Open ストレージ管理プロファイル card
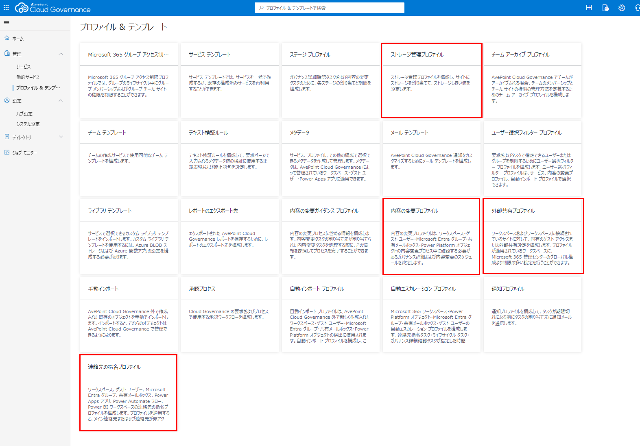Screen dimensions: 640x446 coord(431,80)
